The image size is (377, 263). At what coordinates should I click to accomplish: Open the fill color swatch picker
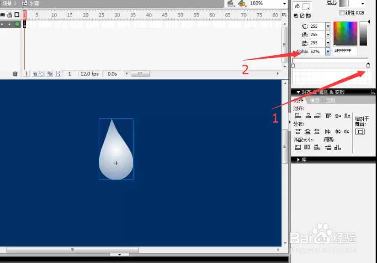pyautogui.click(x=306, y=6)
